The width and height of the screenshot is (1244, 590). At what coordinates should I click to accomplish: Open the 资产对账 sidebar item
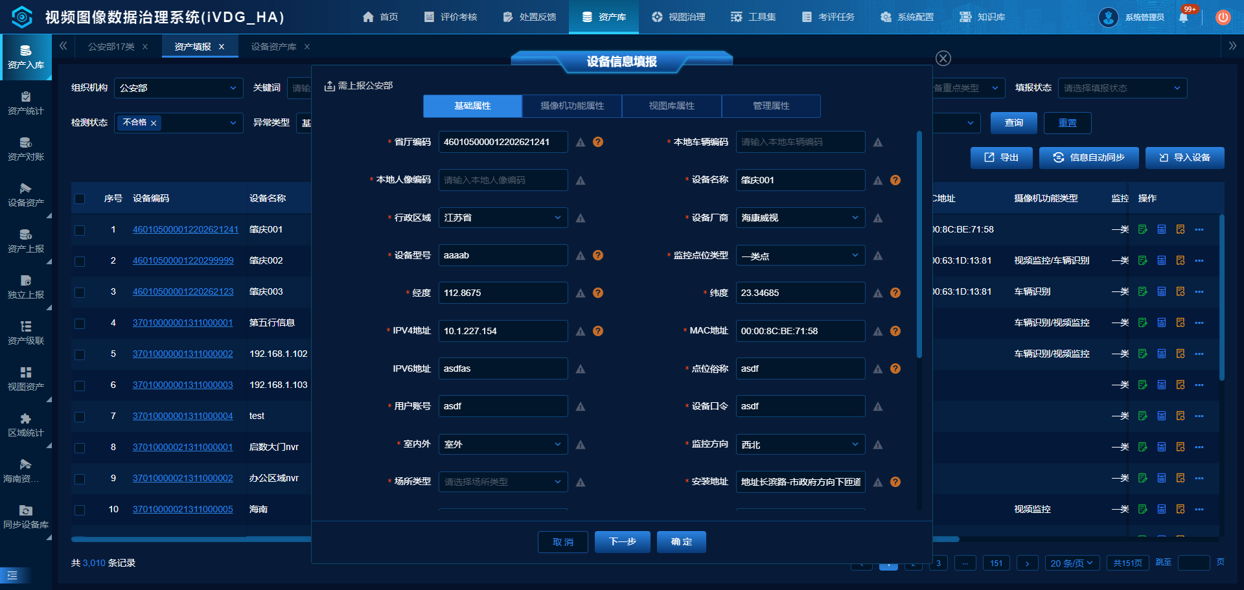[26, 149]
